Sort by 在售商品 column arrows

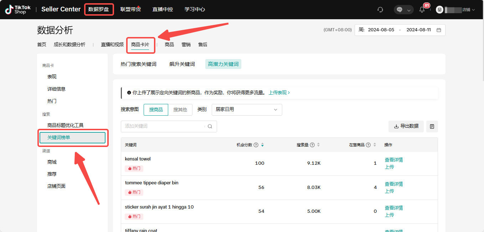[x=375, y=145]
